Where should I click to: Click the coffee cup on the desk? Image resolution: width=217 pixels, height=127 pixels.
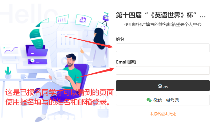(x=23, y=76)
